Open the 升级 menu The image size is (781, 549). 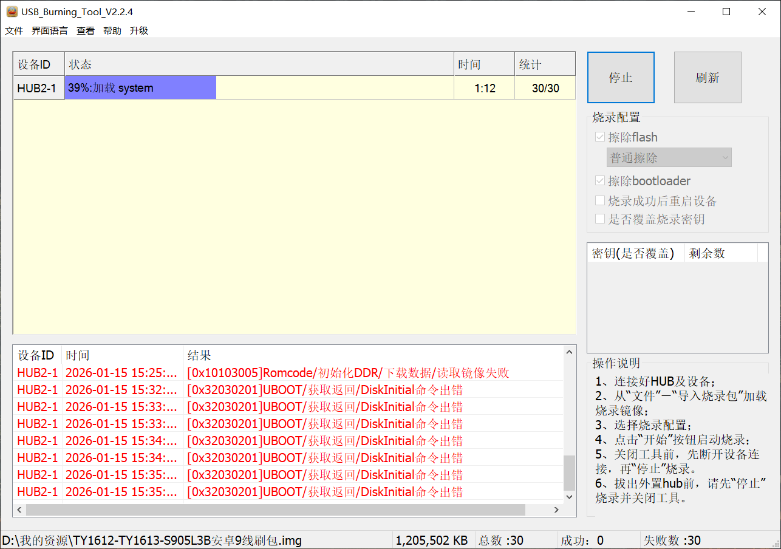click(139, 31)
